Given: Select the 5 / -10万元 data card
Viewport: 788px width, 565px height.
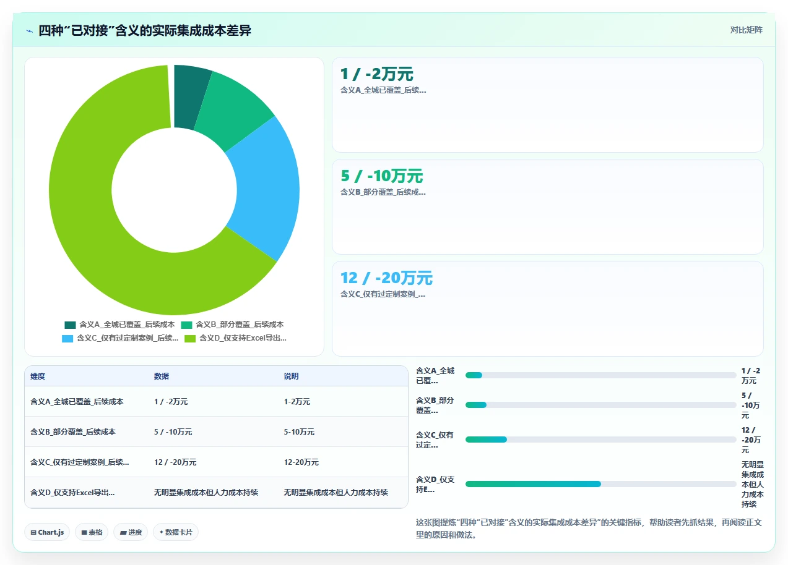Looking at the screenshot, I should [x=548, y=206].
